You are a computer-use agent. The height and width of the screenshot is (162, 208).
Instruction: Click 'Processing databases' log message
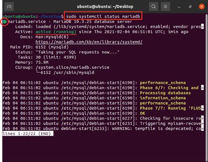pyautogui.click(x=165, y=93)
